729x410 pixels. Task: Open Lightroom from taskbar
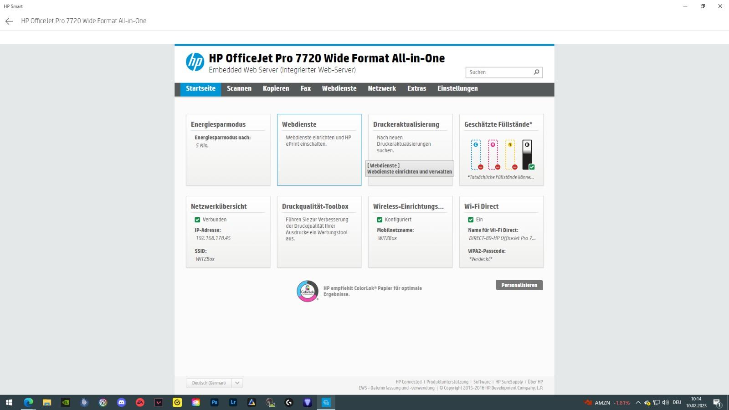233,402
